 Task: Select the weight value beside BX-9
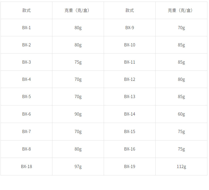(181, 28)
